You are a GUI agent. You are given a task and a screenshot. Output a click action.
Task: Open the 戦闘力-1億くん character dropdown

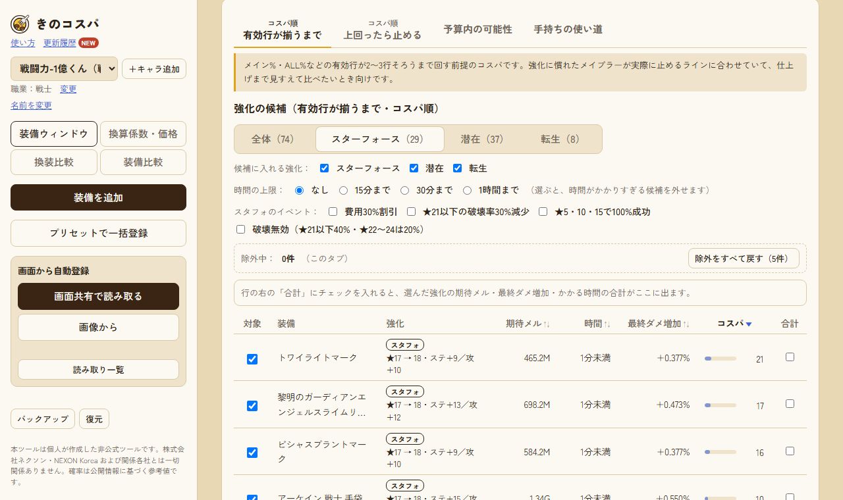pyautogui.click(x=64, y=68)
